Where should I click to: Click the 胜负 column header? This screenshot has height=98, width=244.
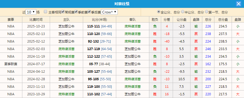click(x=155, y=19)
